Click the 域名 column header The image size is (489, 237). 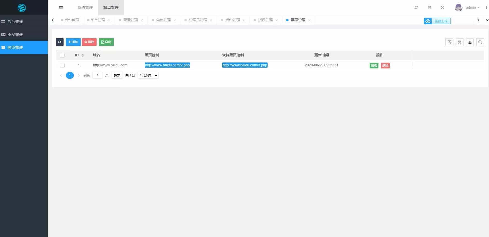[x=97, y=55]
